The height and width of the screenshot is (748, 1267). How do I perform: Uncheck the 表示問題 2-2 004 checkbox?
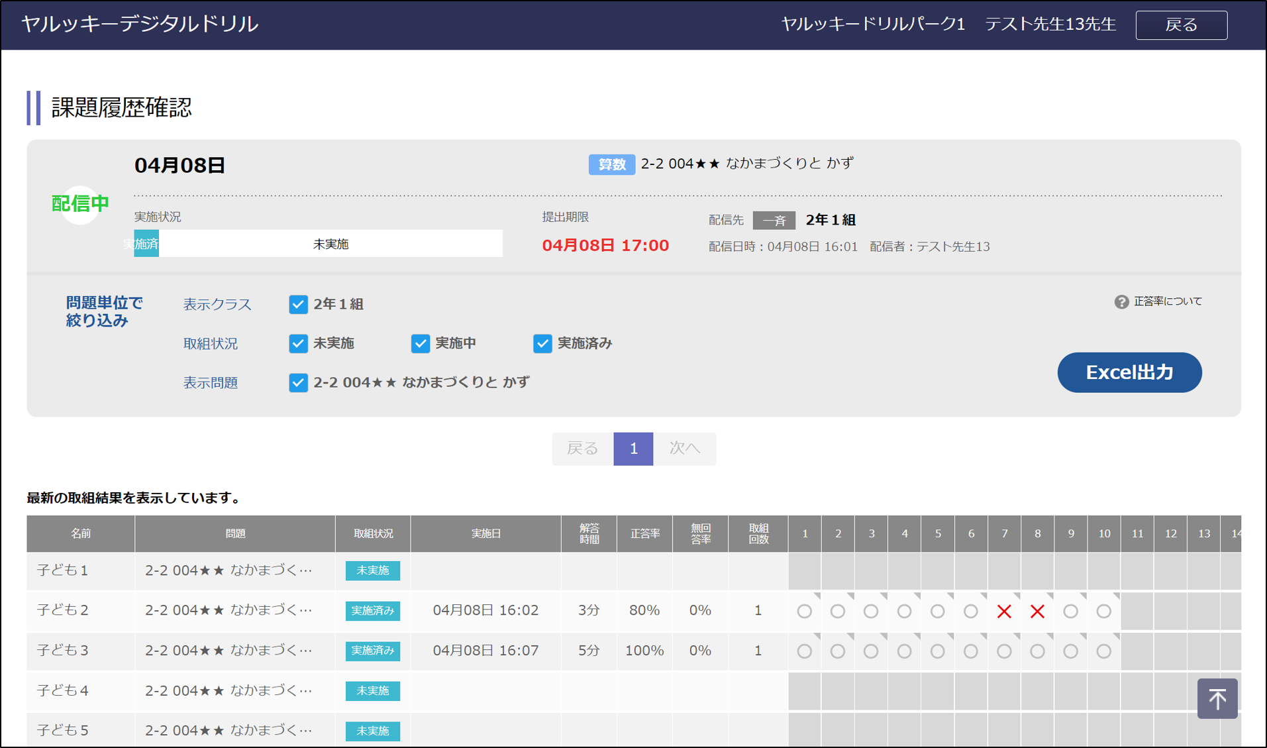pos(298,382)
